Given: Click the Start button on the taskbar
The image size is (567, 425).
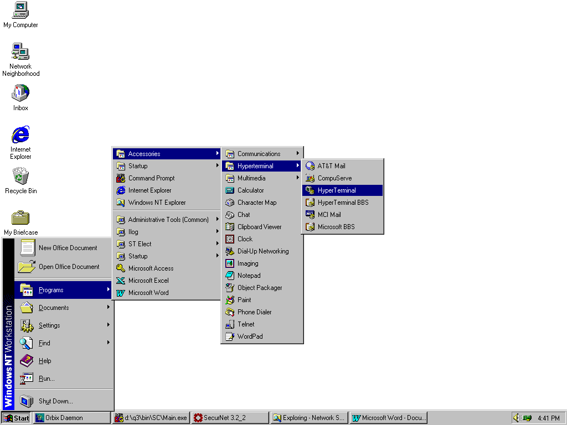Looking at the screenshot, I should [16, 418].
